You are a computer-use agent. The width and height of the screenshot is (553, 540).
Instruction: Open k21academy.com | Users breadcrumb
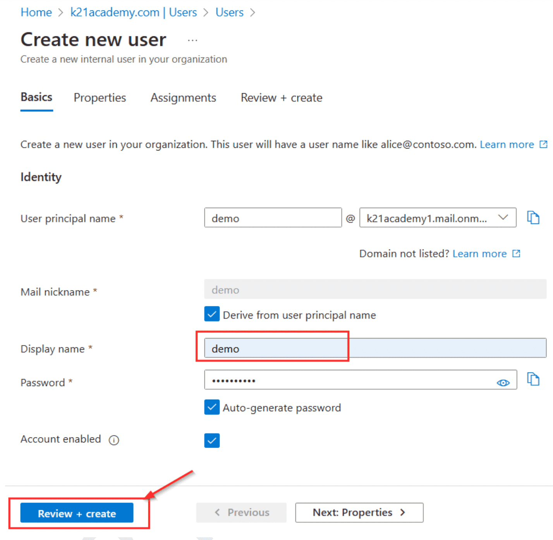133,12
